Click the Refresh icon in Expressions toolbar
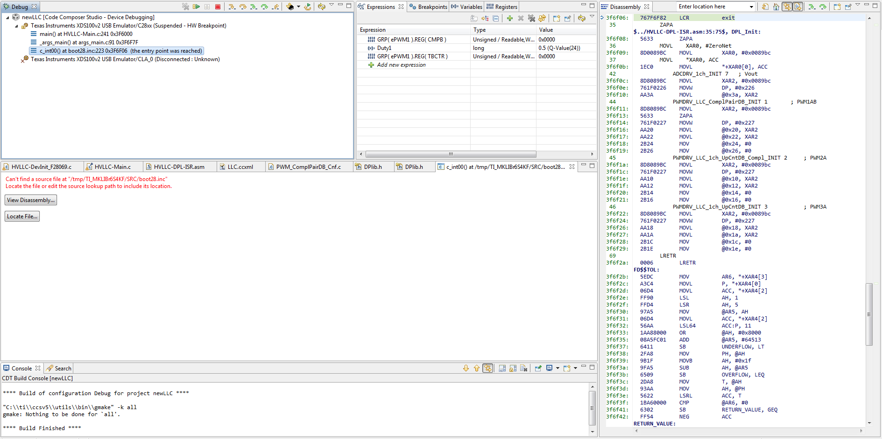 point(581,18)
